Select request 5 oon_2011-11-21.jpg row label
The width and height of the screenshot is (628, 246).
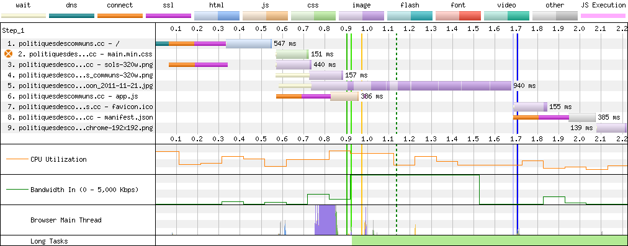tap(80, 85)
